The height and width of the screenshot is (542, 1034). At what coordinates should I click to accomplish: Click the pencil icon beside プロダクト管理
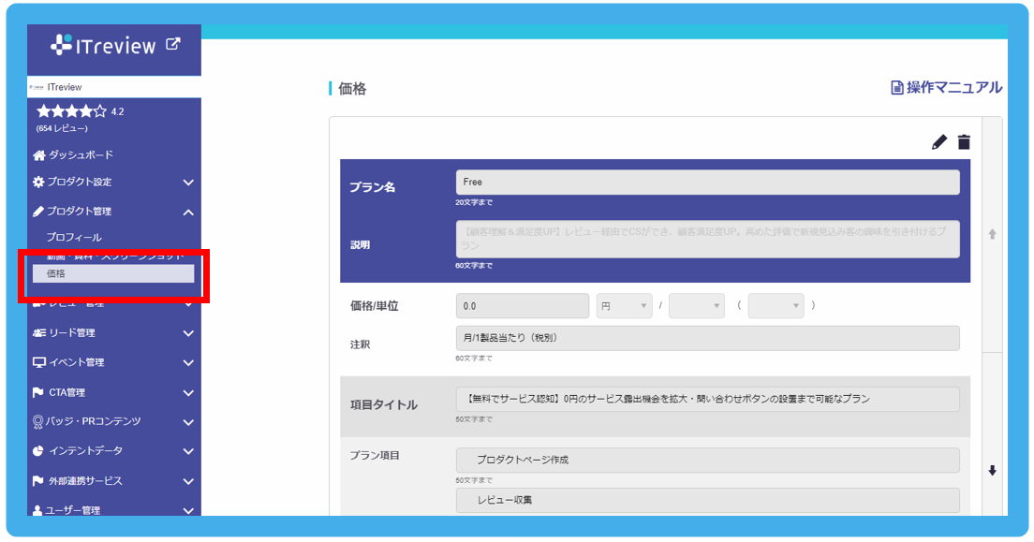pyautogui.click(x=39, y=211)
